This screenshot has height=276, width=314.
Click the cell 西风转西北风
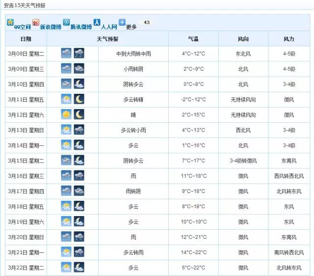pos(289,176)
